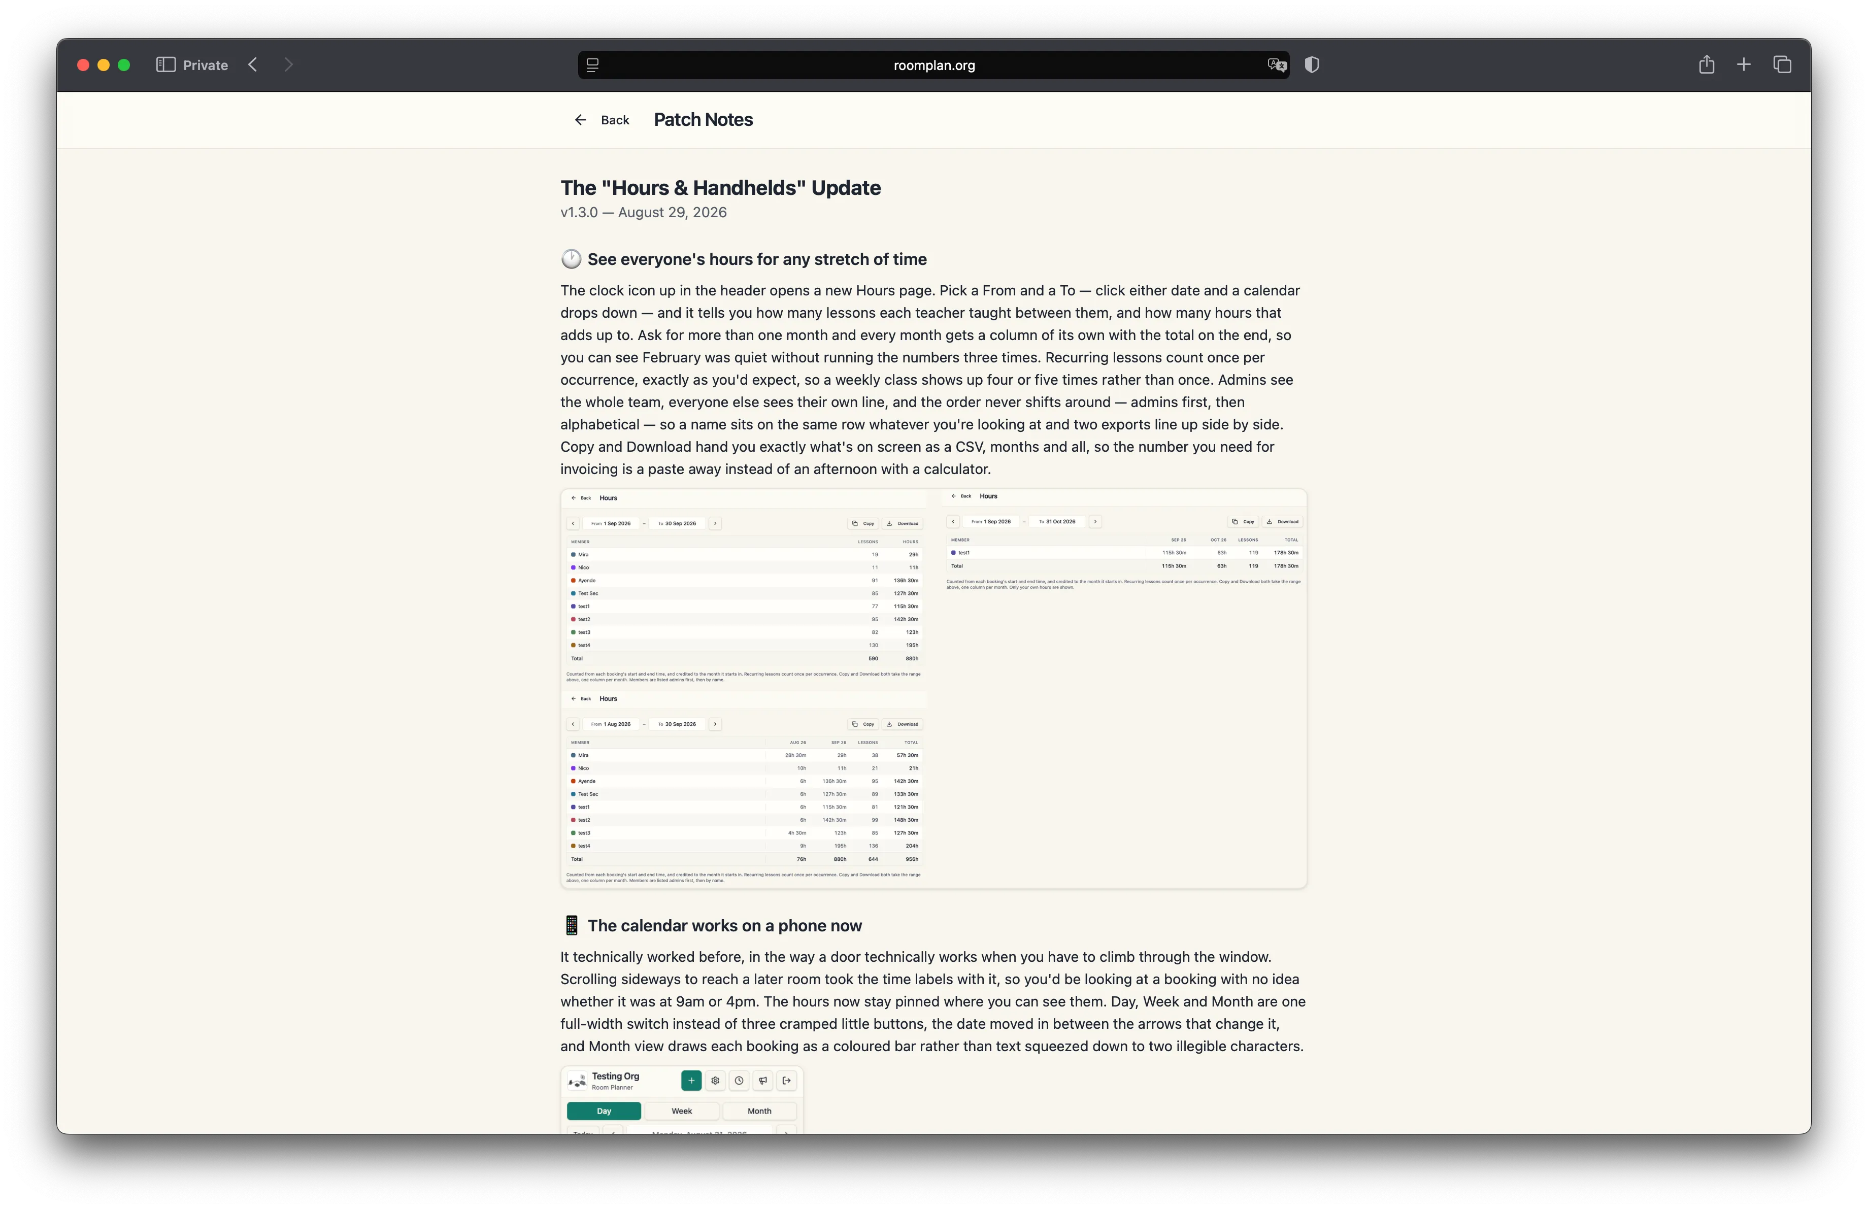
Task: Click the roomplan.org address bar
Action: click(x=933, y=65)
